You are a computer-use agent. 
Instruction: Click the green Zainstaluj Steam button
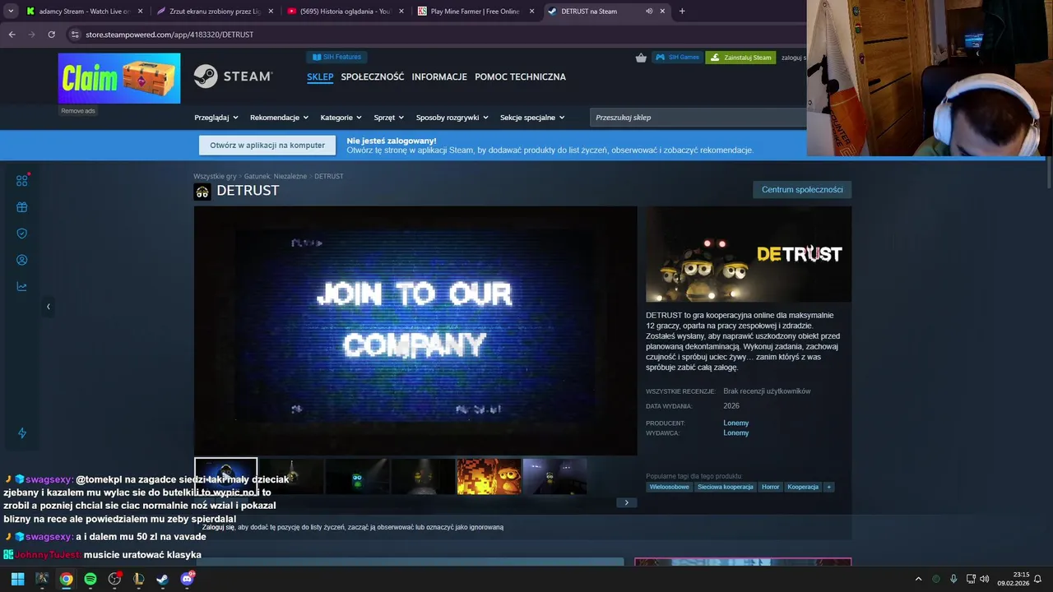tap(740, 58)
